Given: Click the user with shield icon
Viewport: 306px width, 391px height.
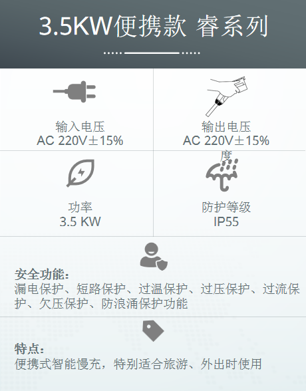Looking at the screenshot, I should [154, 257].
